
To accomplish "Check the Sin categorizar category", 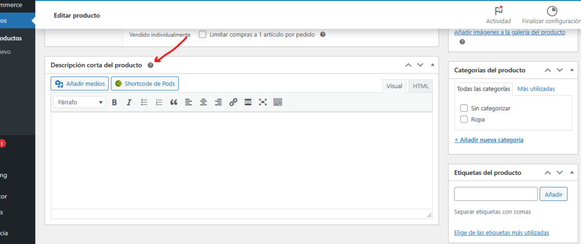I will click(464, 108).
